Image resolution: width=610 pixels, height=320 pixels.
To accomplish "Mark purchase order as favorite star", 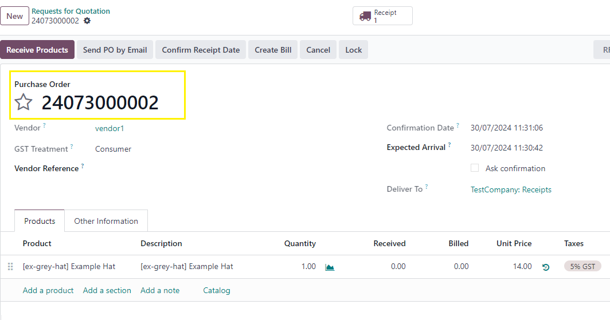I will (x=24, y=102).
